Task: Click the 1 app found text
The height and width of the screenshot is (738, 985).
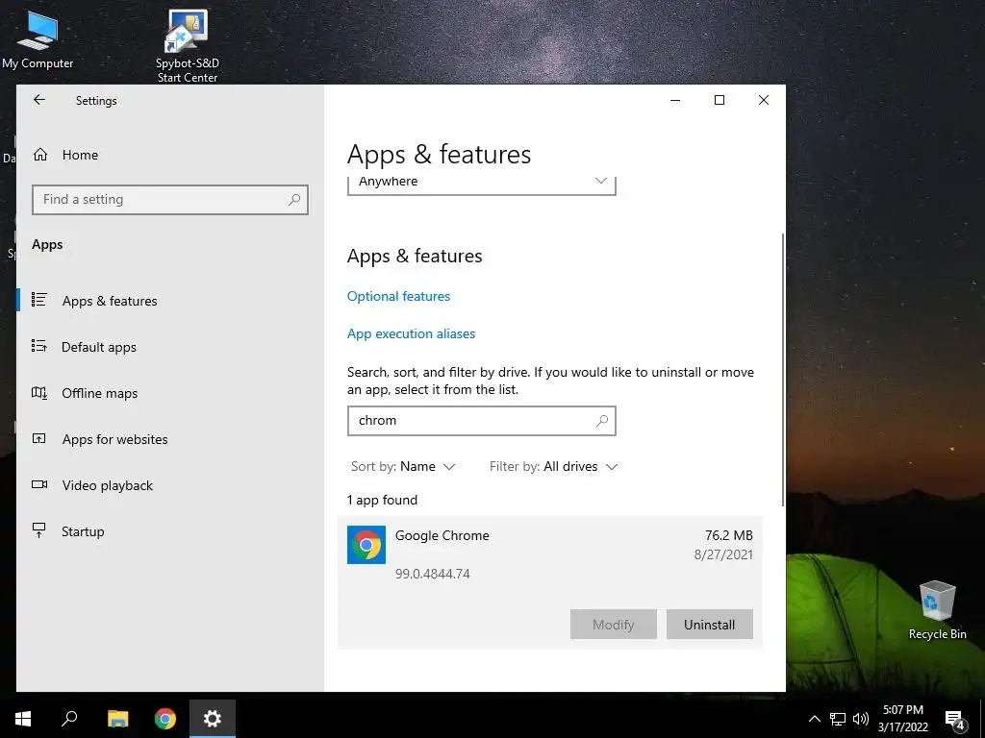Action: [x=382, y=500]
